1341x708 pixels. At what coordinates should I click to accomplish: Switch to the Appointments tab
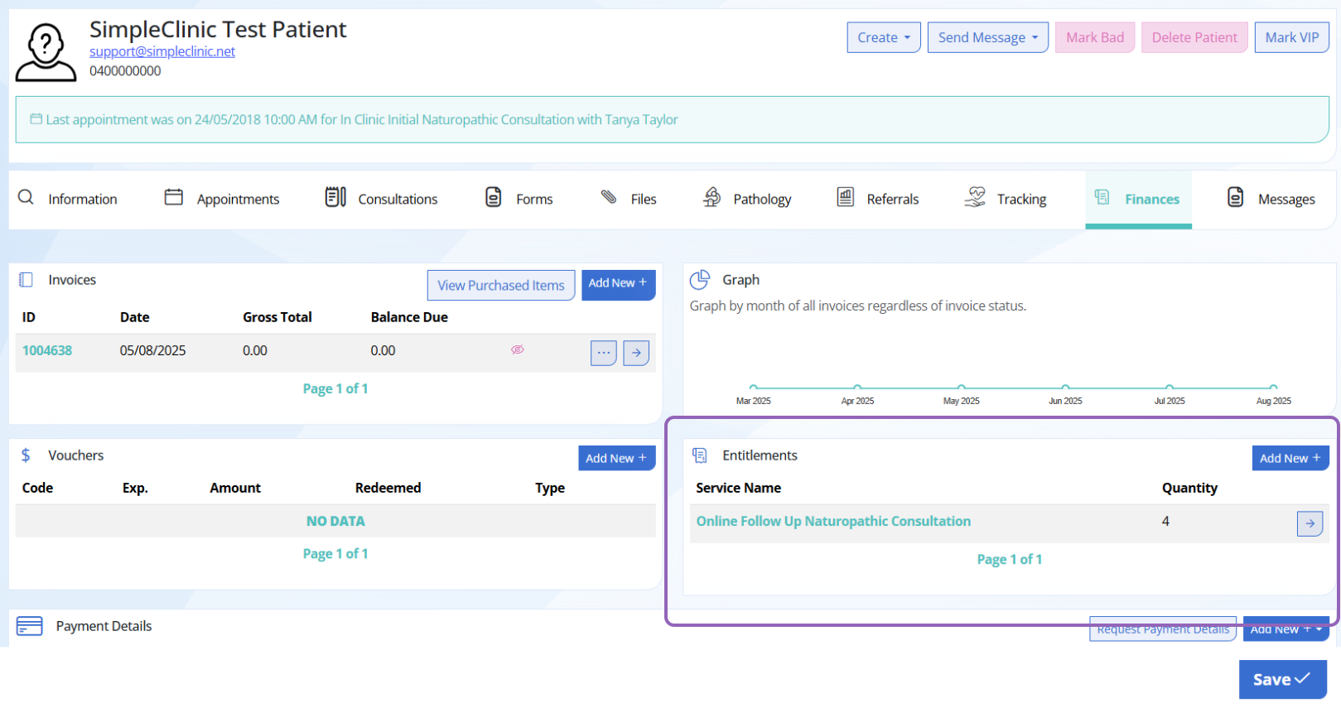pos(222,199)
